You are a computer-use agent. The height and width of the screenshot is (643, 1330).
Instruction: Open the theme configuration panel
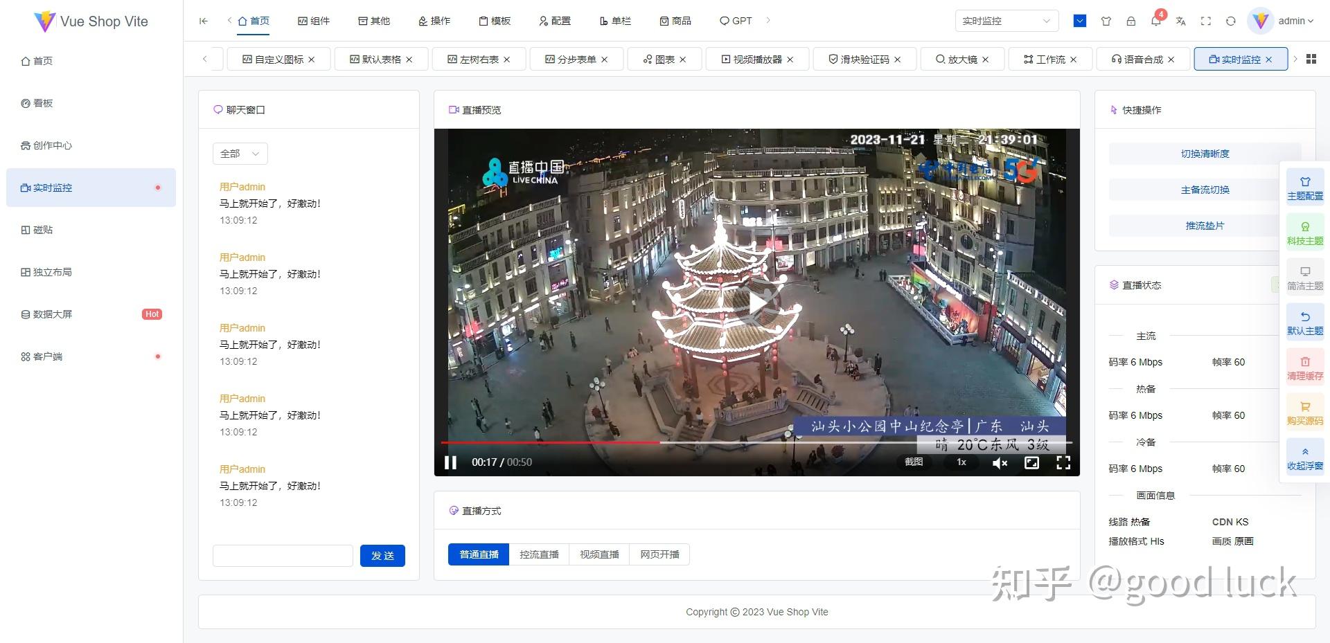point(1304,188)
